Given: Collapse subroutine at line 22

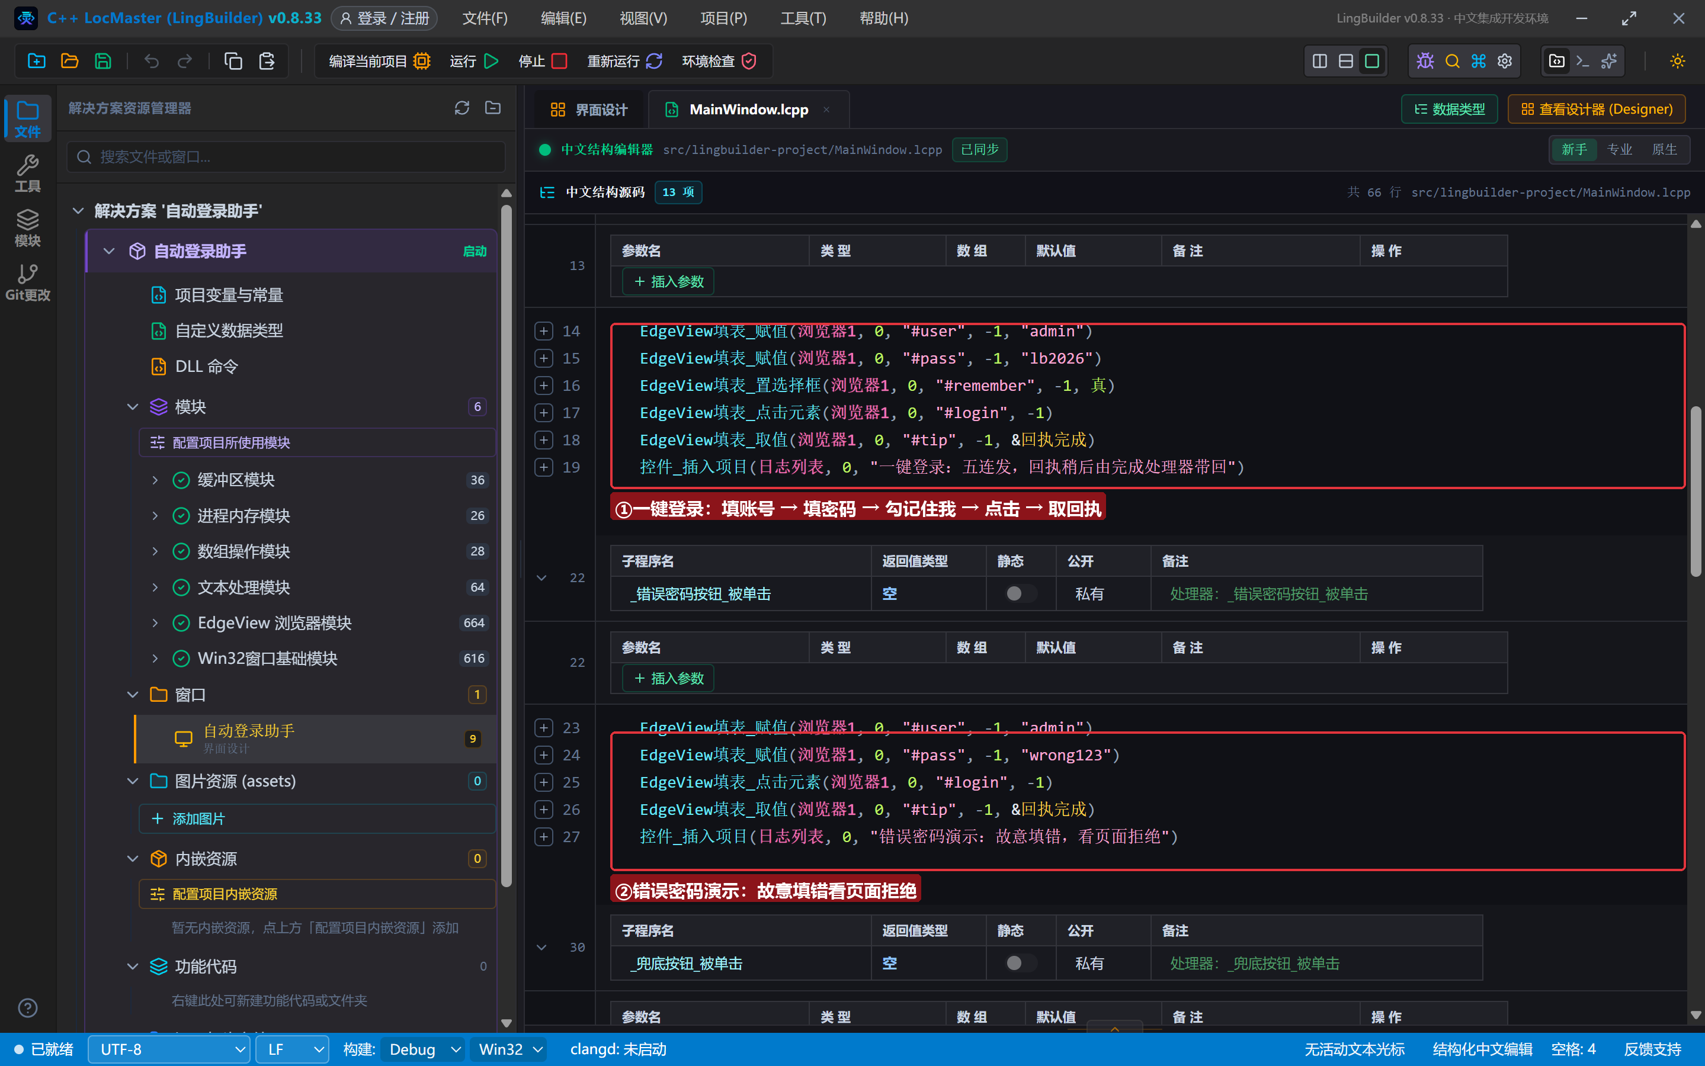Looking at the screenshot, I should 541,577.
